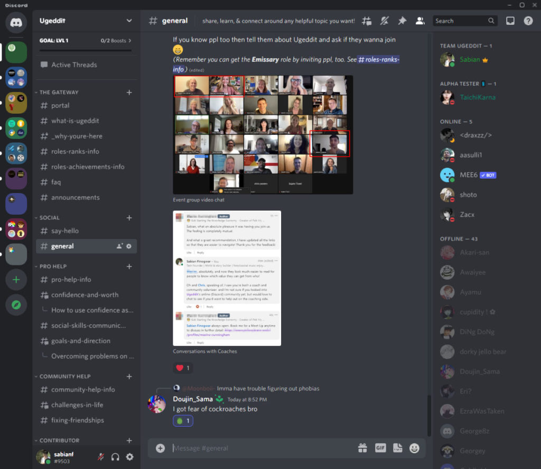This screenshot has width=541, height=469.
Task: Switch to the say-hello channel
Action: [86, 231]
